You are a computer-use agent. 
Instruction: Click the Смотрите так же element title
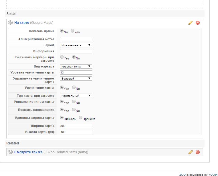click(28, 152)
